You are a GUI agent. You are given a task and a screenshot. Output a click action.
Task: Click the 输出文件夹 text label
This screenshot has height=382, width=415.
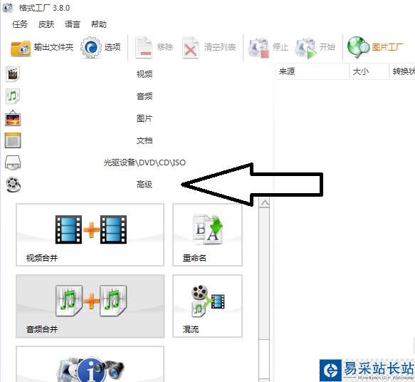(53, 47)
